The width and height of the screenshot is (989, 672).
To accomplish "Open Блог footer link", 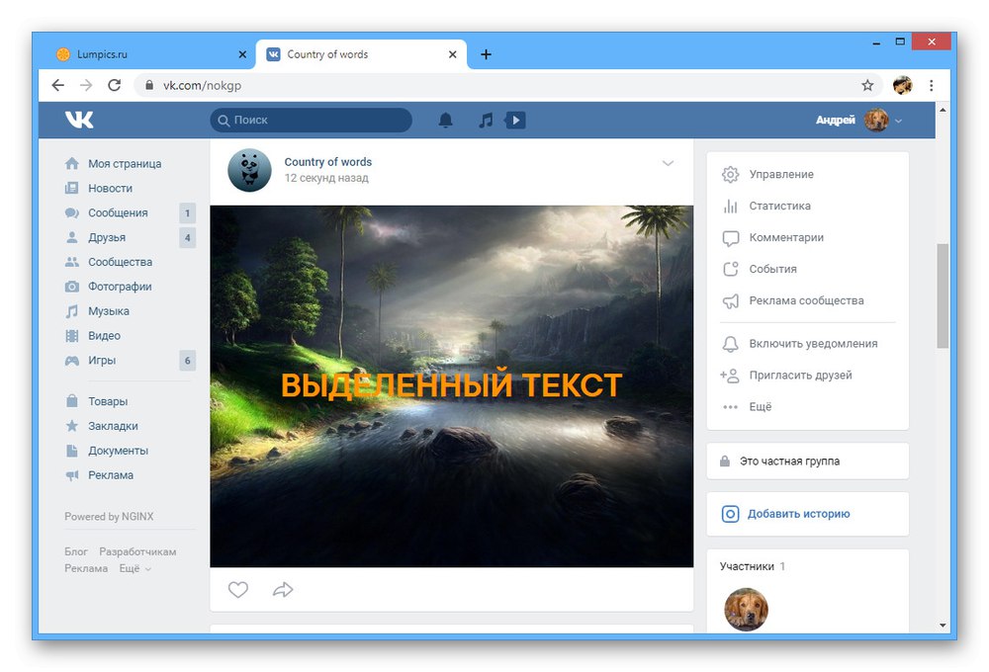I will coord(76,551).
